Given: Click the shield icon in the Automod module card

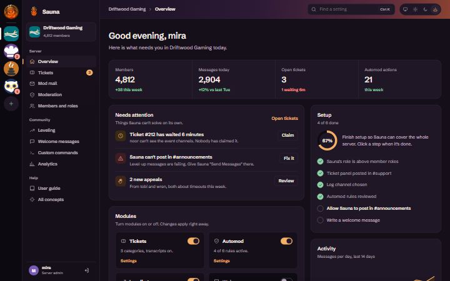Looking at the screenshot, I should point(216,241).
